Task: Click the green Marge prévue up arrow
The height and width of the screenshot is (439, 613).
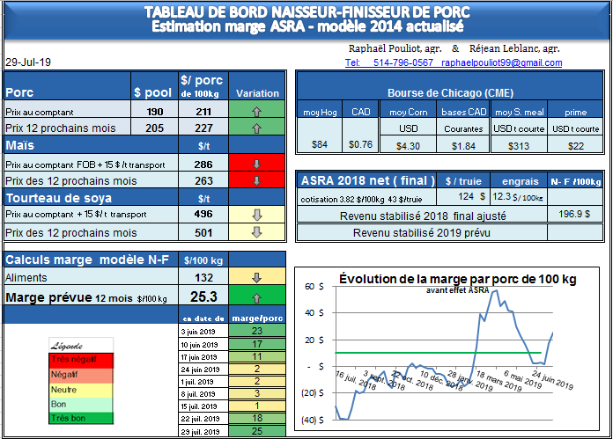Action: tap(258, 297)
